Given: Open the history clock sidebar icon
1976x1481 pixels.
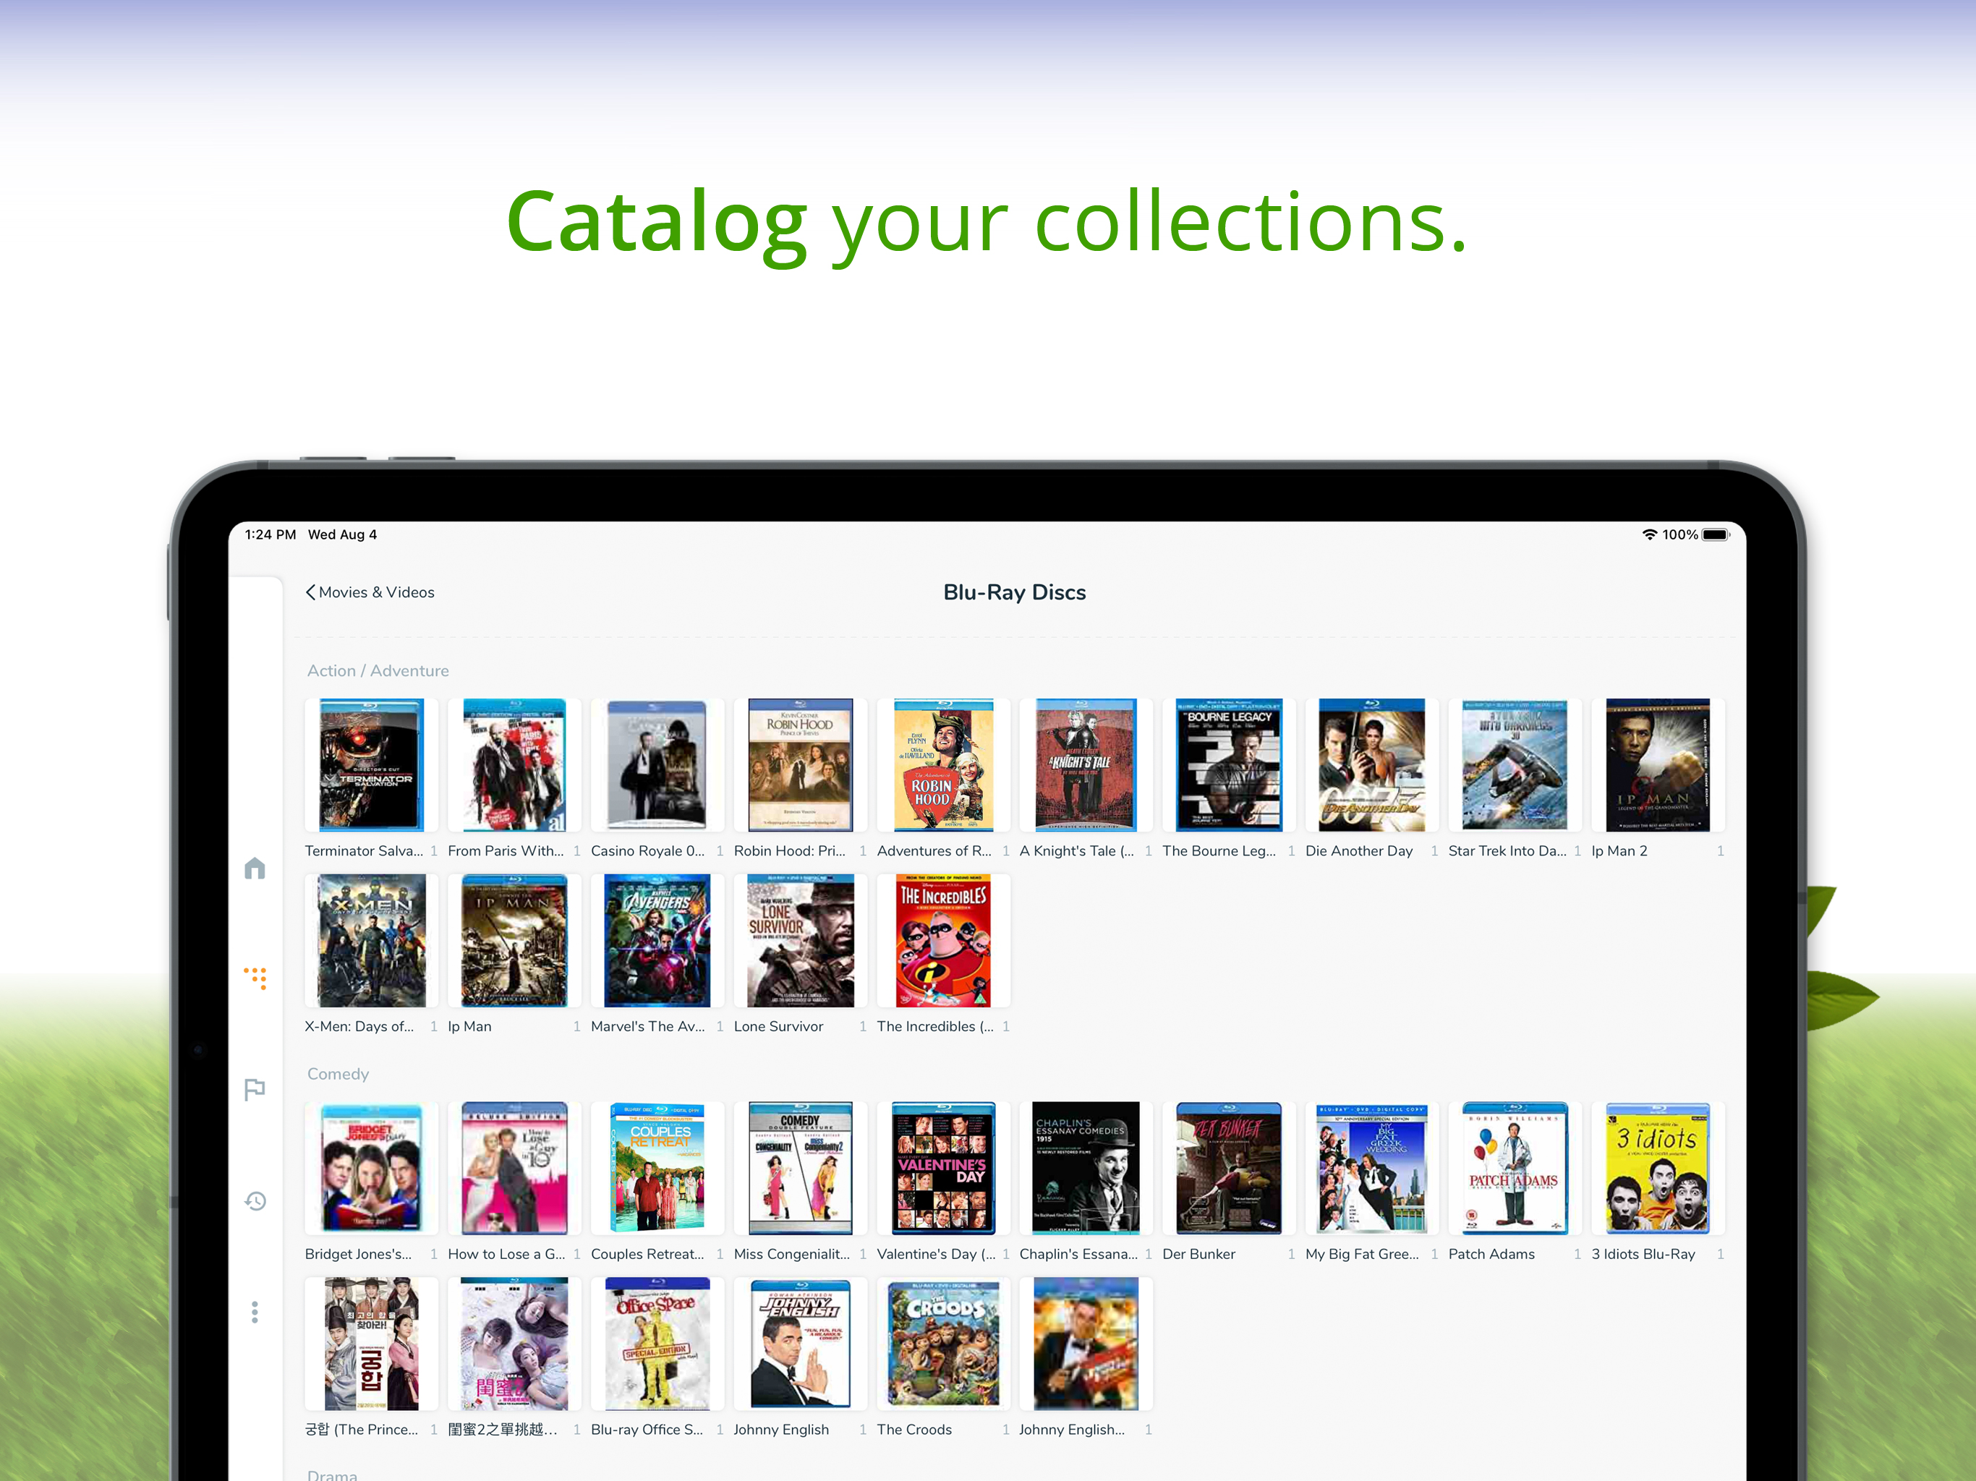Looking at the screenshot, I should (255, 1200).
